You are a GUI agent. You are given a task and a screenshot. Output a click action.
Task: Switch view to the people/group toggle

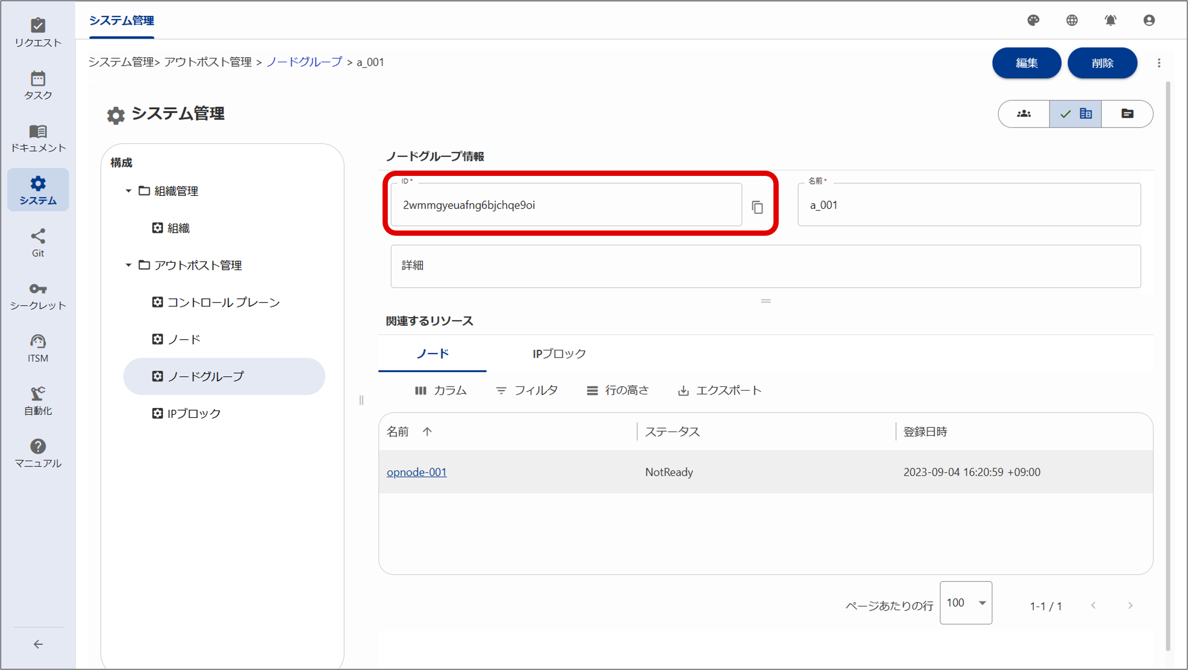pos(1023,113)
